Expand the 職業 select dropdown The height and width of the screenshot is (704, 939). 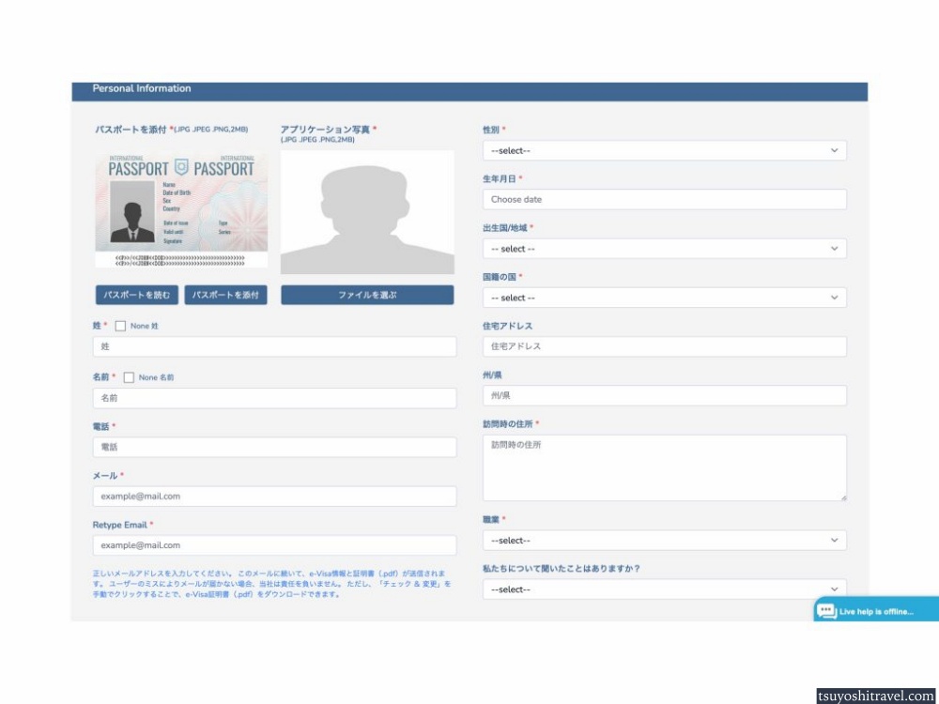tap(664, 541)
